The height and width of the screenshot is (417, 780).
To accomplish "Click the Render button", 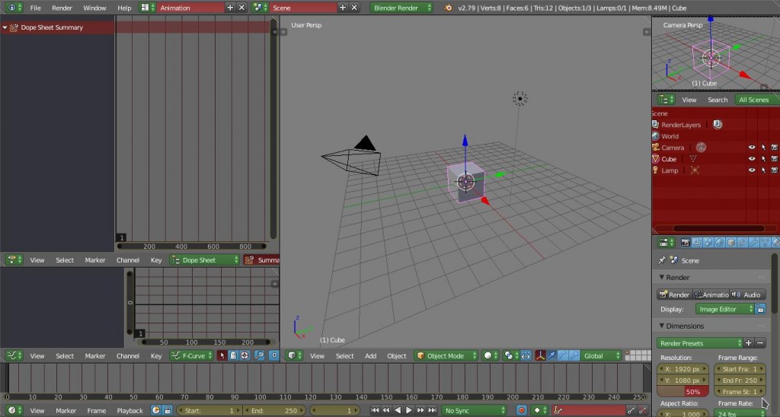I will (674, 294).
